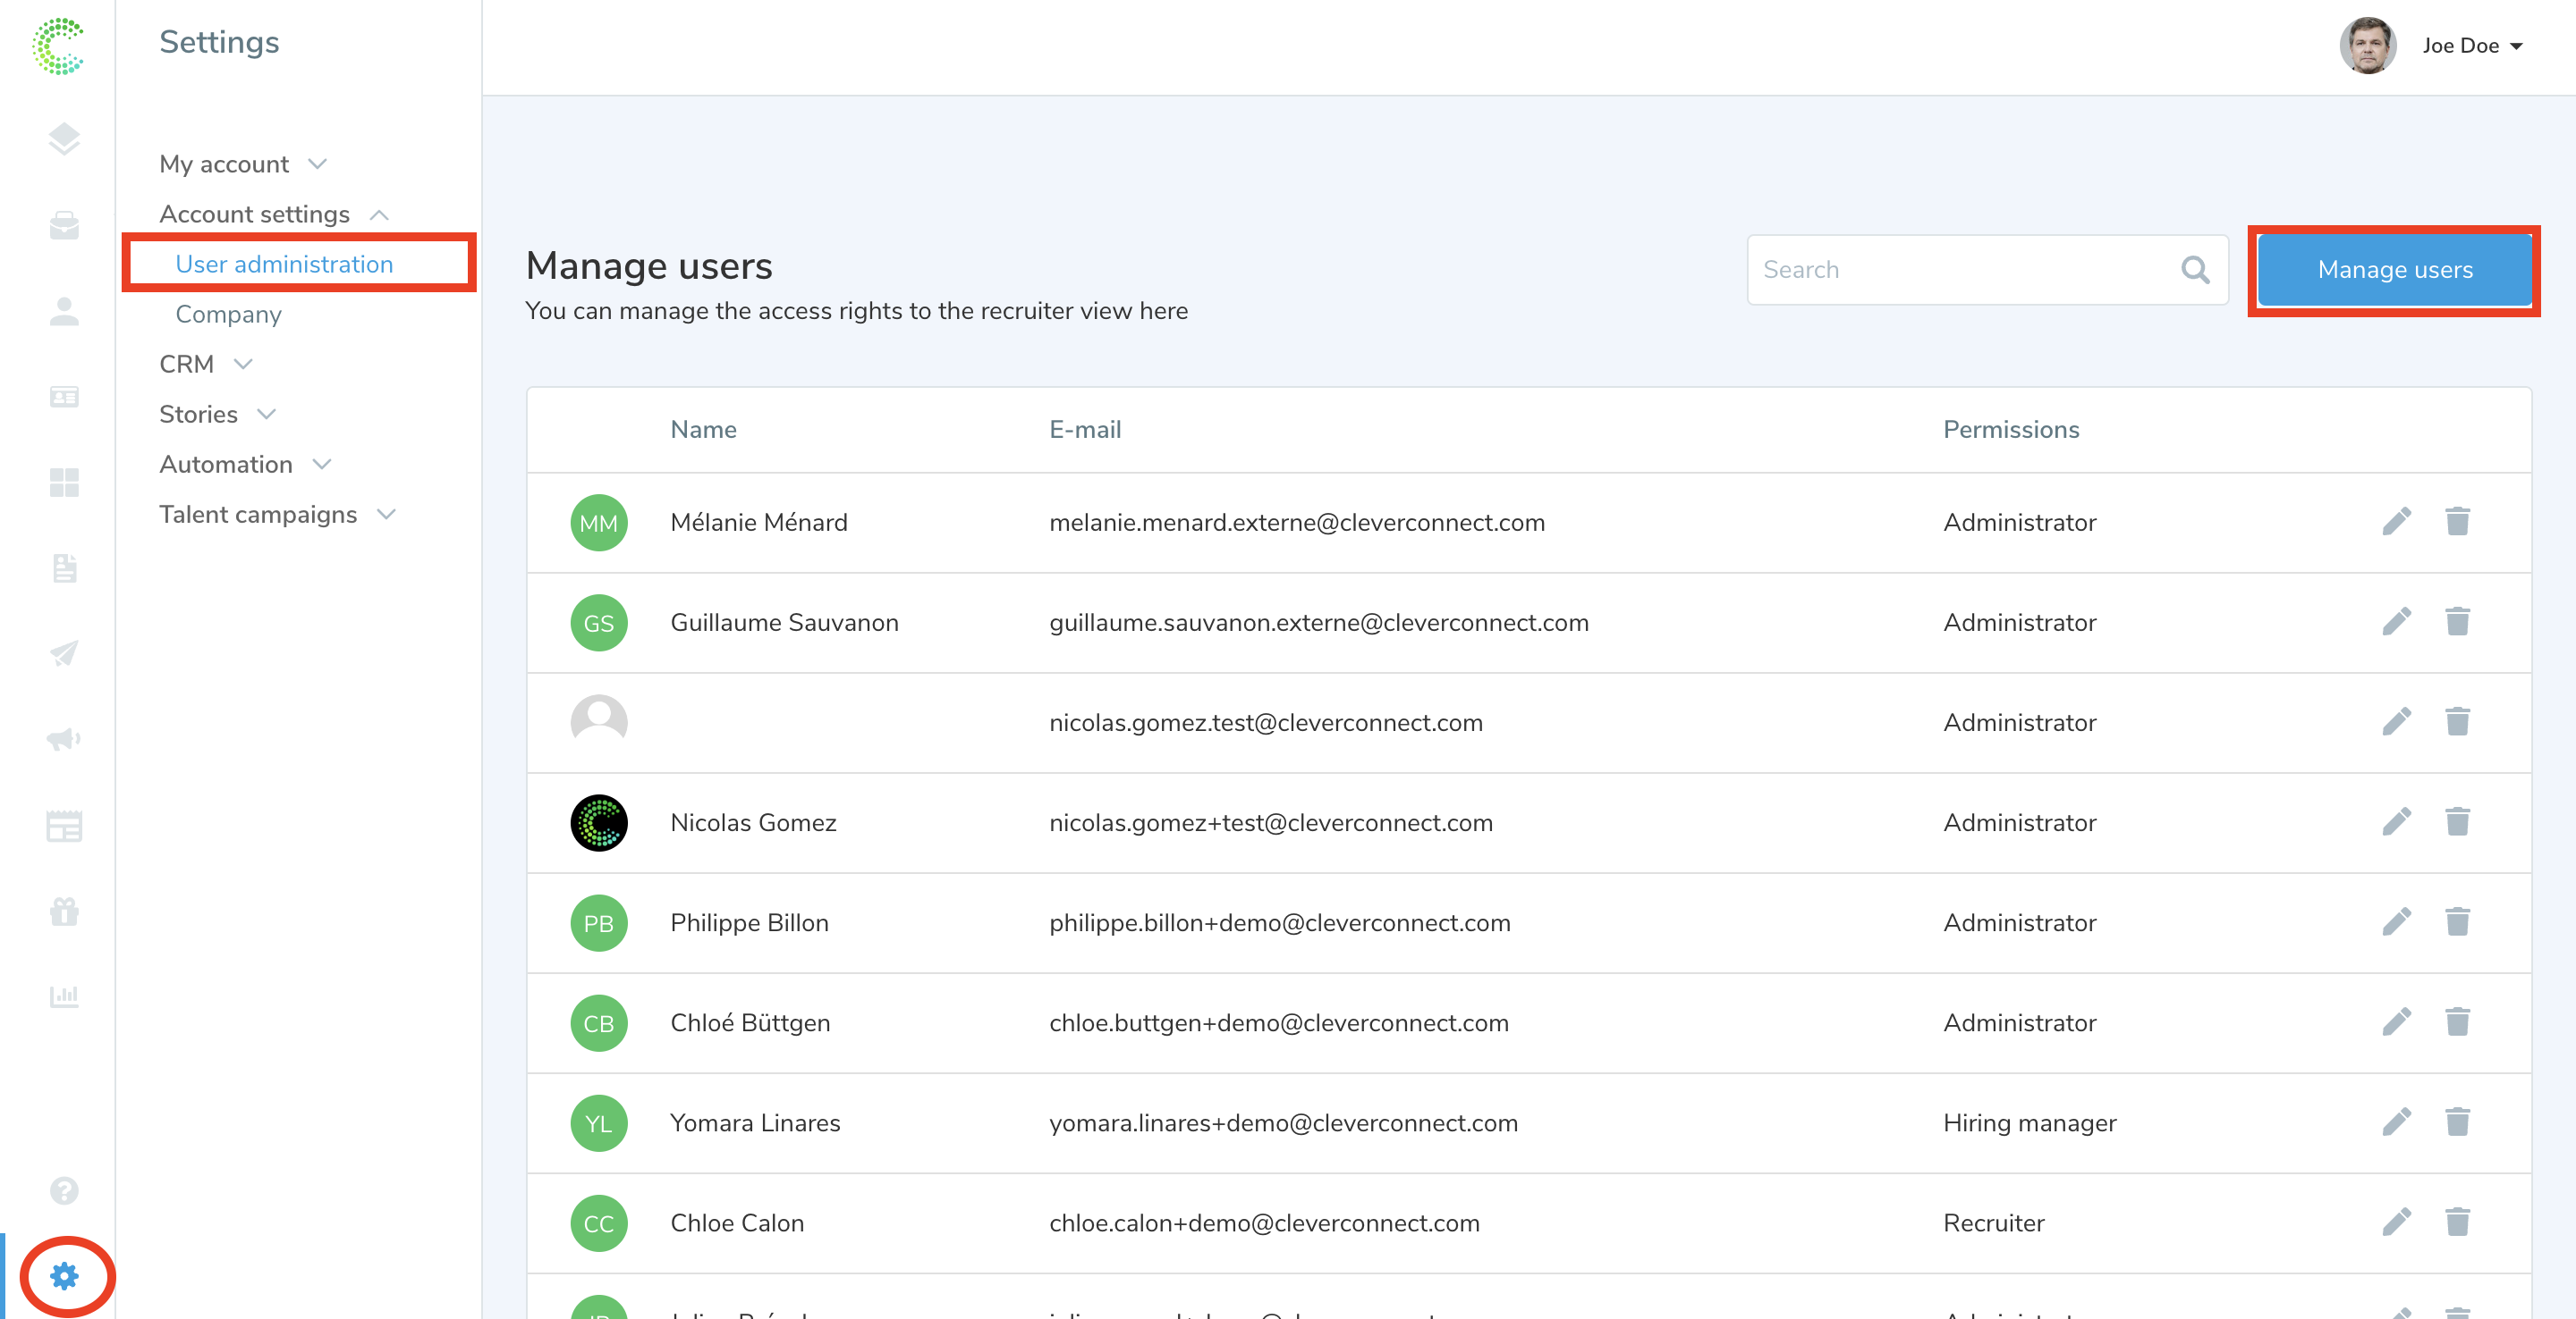Click the megaphone icon in left sidebar

(64, 739)
